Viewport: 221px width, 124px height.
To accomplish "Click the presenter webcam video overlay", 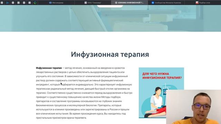I will tap(193, 107).
